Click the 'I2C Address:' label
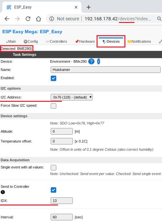Image resolution: width=162 pixels, height=221 pixels. 11,97
